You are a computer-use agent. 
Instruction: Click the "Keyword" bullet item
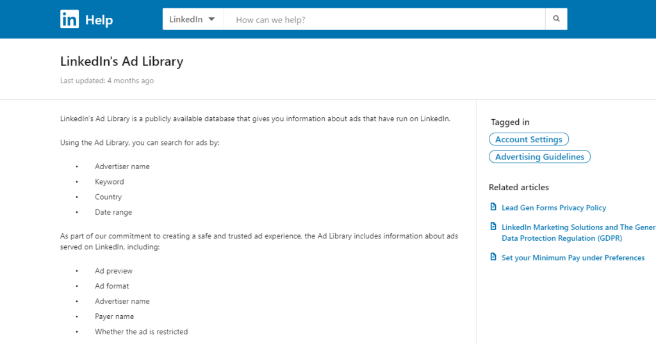(x=109, y=182)
